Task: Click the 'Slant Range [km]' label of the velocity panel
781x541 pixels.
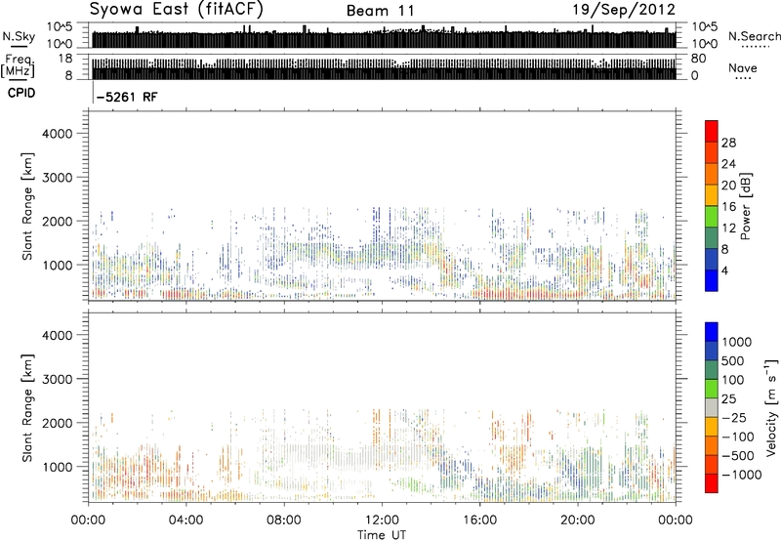Action: pyautogui.click(x=27, y=408)
